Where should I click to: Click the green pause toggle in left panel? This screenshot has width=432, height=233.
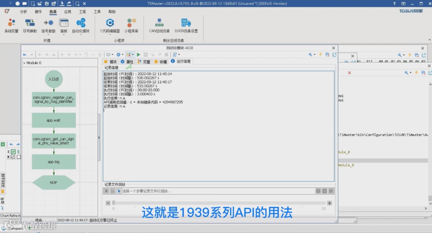click(x=3, y=144)
